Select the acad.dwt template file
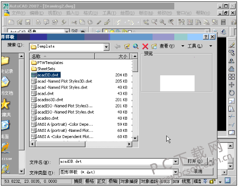The height and width of the screenshot is (186, 238). pyautogui.click(x=45, y=94)
